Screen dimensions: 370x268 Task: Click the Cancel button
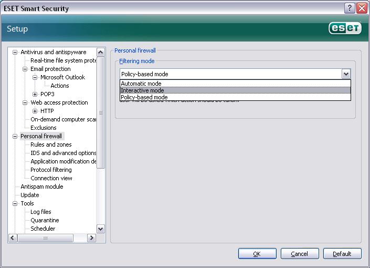point(300,254)
